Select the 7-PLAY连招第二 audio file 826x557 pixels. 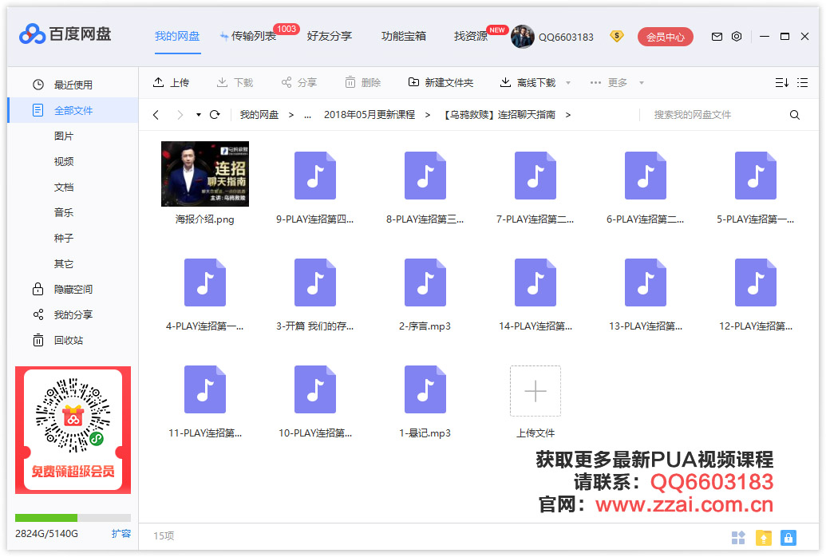tap(536, 176)
